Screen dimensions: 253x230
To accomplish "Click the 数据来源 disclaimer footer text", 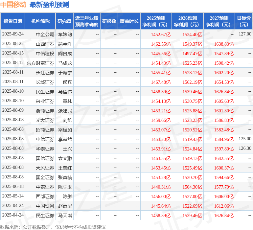I will click(53, 227).
